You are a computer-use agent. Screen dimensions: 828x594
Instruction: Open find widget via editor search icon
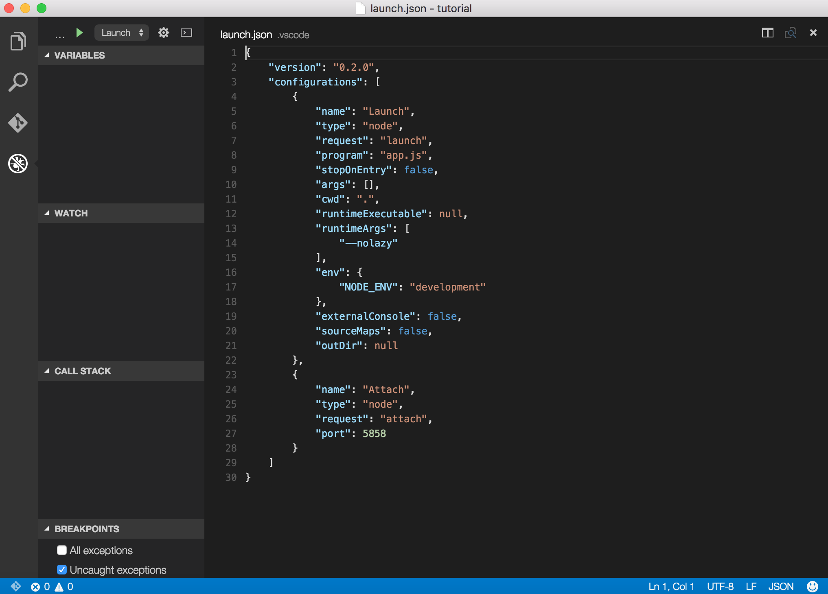pyautogui.click(x=790, y=33)
